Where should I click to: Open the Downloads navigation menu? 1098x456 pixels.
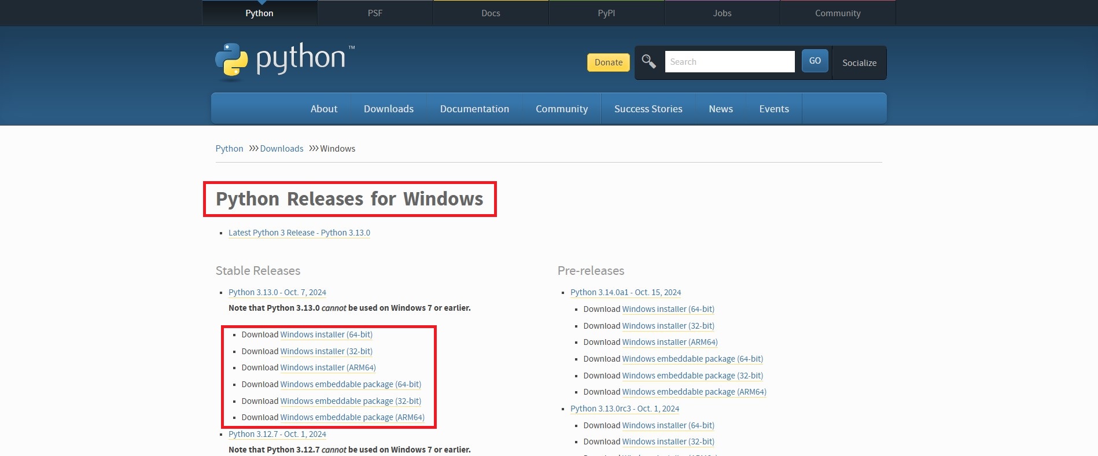[389, 109]
